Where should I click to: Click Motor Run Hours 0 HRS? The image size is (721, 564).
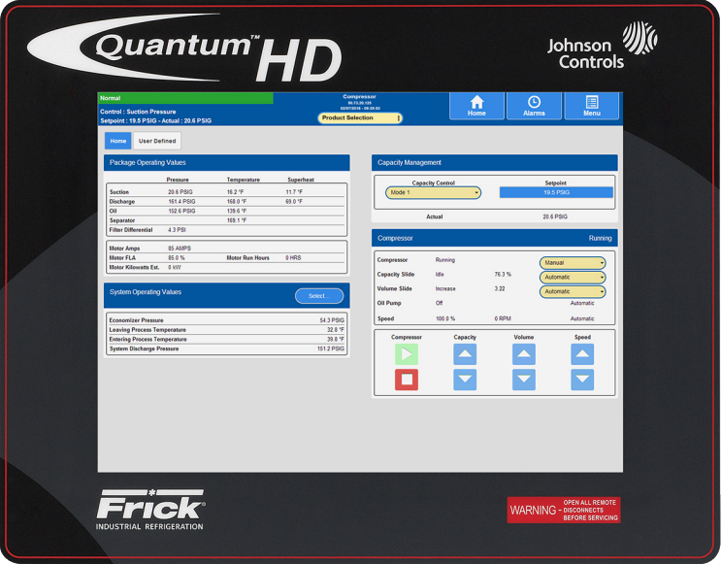(293, 258)
